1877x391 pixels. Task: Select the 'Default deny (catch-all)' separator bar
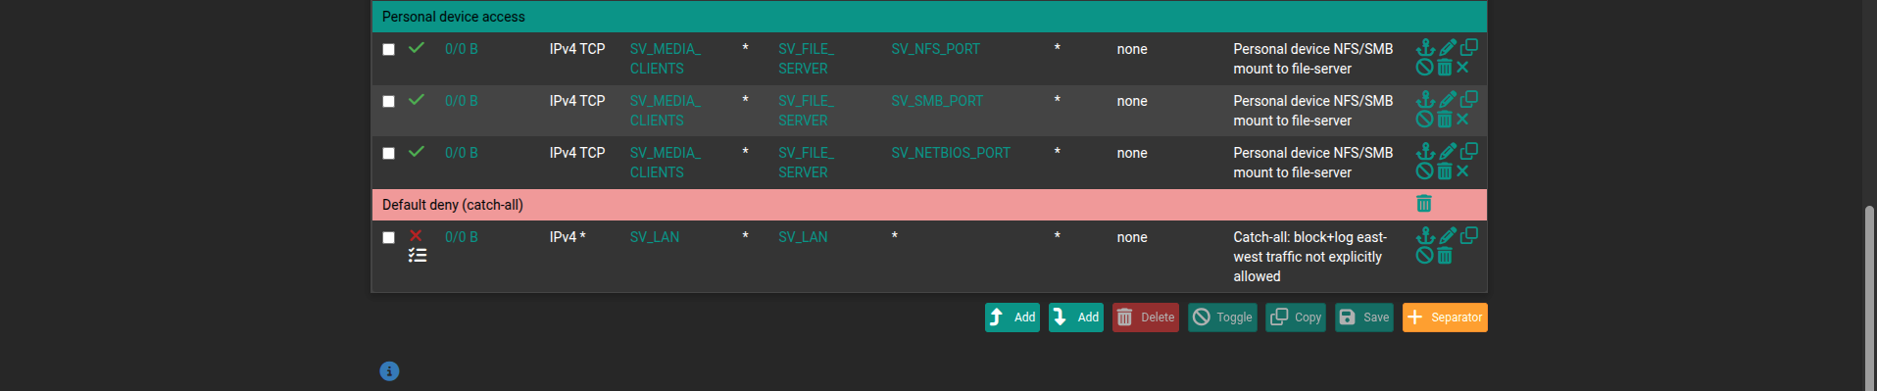point(929,205)
